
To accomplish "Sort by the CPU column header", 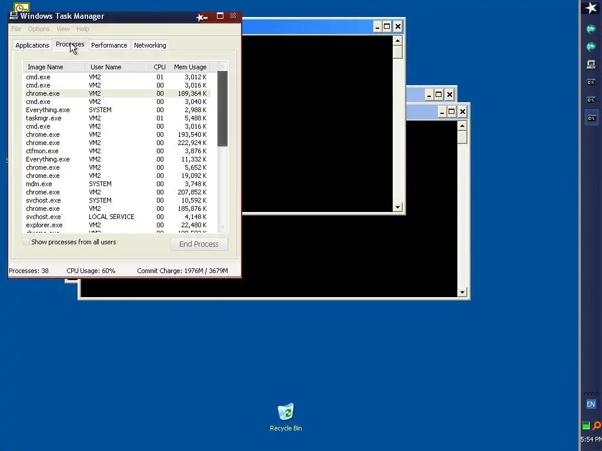I will pyautogui.click(x=159, y=67).
